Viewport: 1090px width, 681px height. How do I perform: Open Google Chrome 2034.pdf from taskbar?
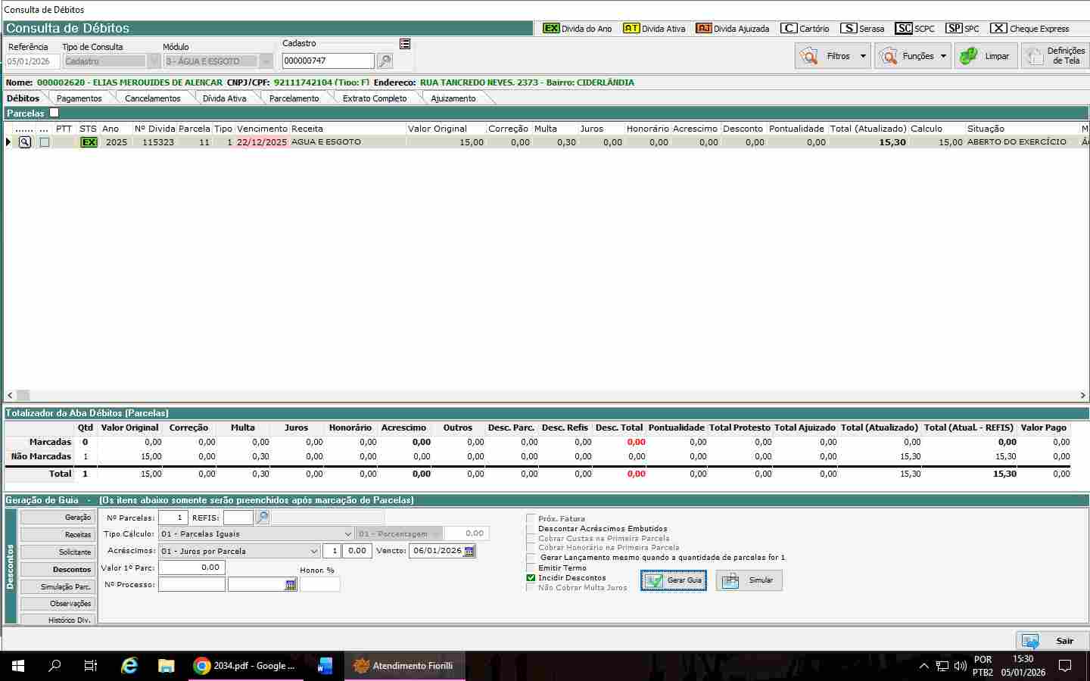245,666
